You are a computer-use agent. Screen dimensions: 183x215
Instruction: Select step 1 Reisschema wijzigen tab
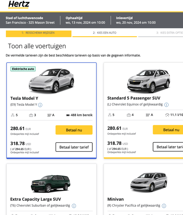[x=39, y=34]
